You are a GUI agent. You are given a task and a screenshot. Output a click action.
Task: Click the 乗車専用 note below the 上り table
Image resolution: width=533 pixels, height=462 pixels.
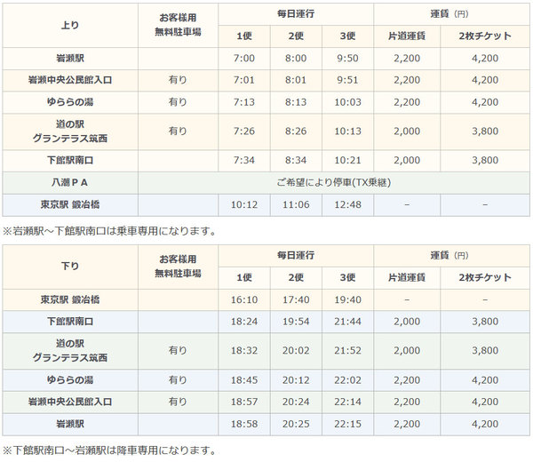click(109, 231)
